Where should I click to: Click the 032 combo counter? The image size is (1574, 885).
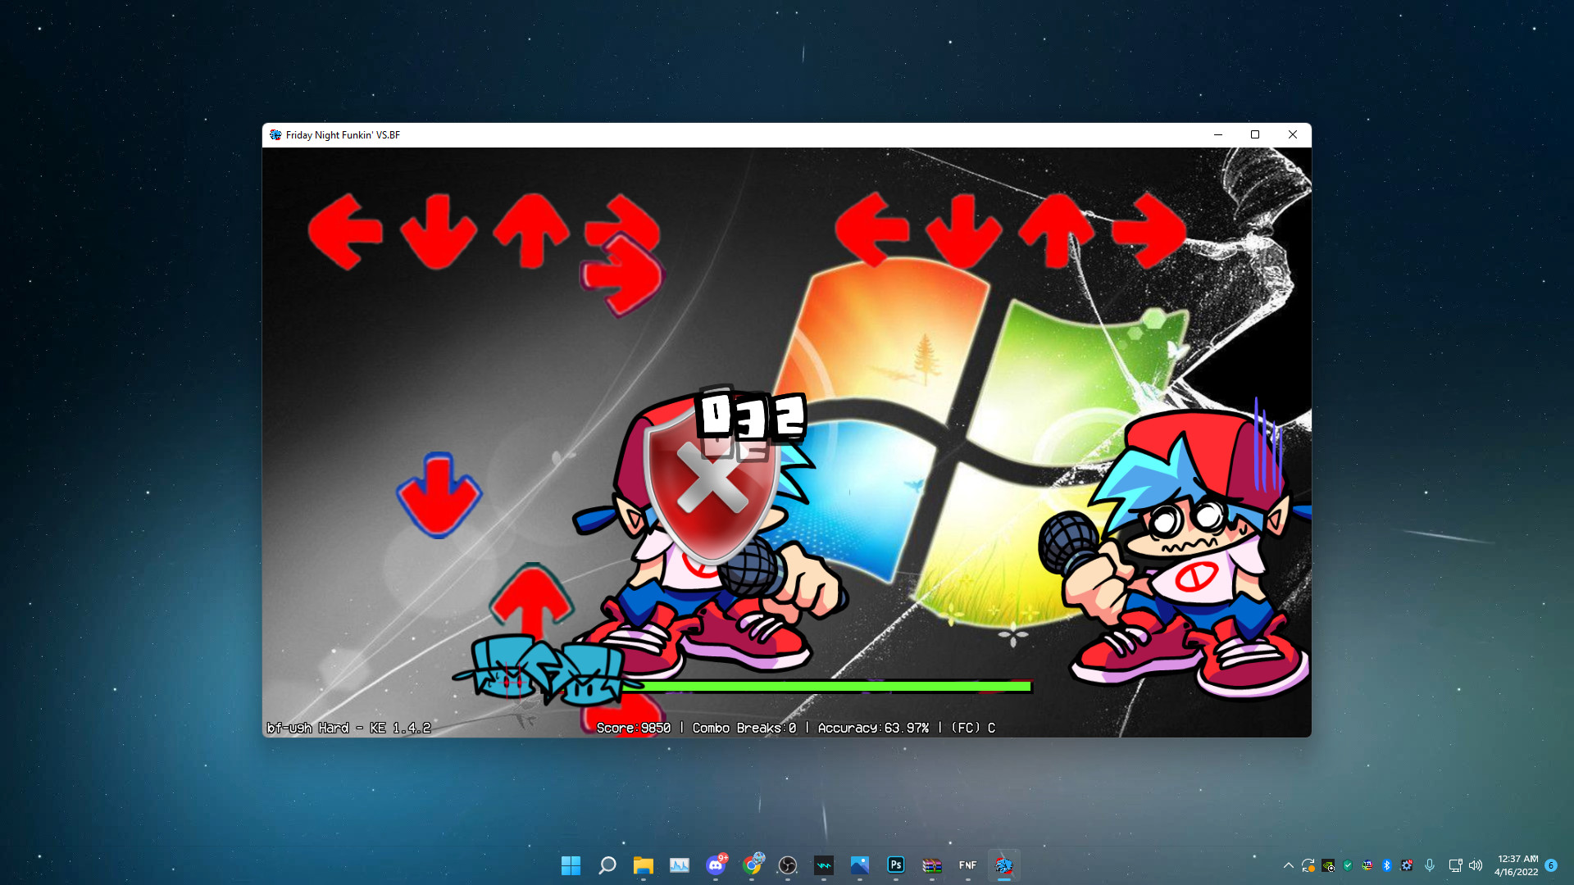click(x=752, y=415)
